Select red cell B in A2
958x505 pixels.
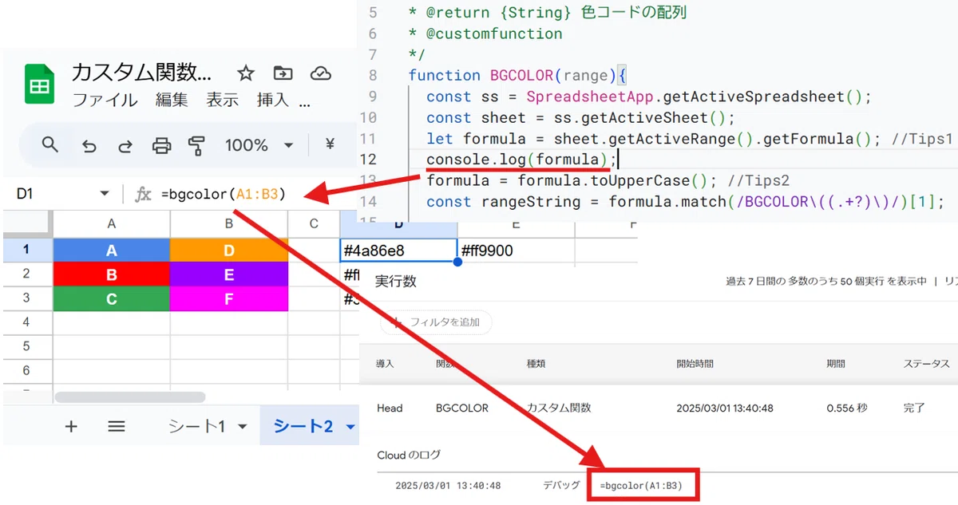click(111, 274)
